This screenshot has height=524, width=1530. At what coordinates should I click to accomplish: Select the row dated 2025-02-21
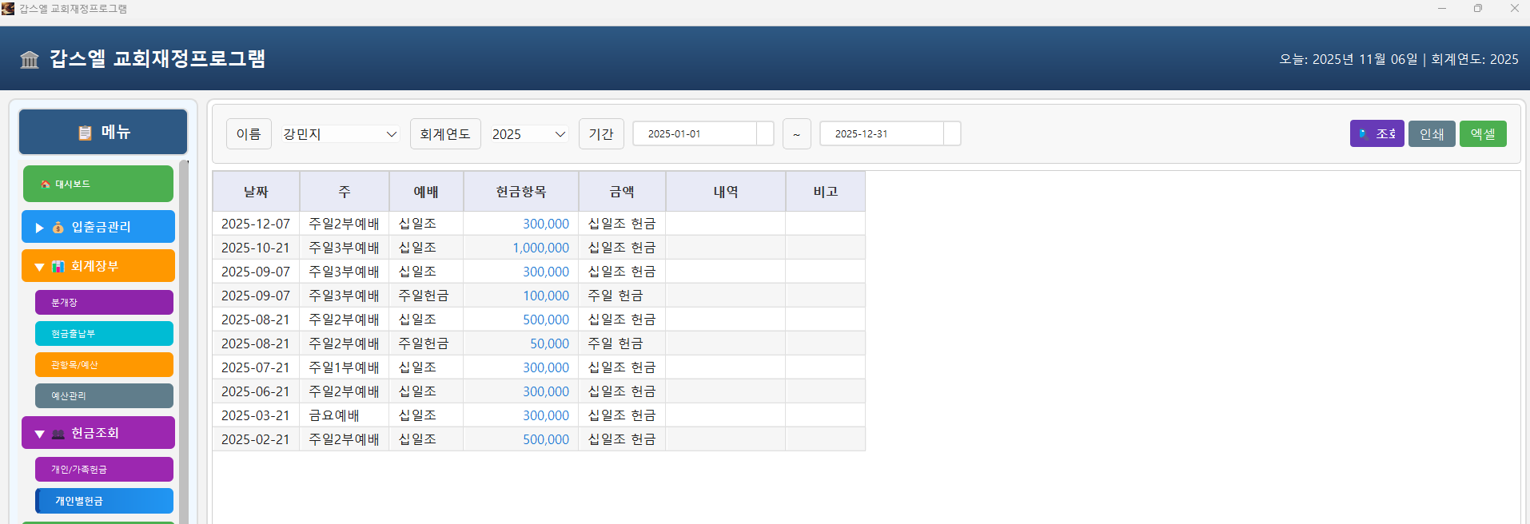[x=539, y=439]
